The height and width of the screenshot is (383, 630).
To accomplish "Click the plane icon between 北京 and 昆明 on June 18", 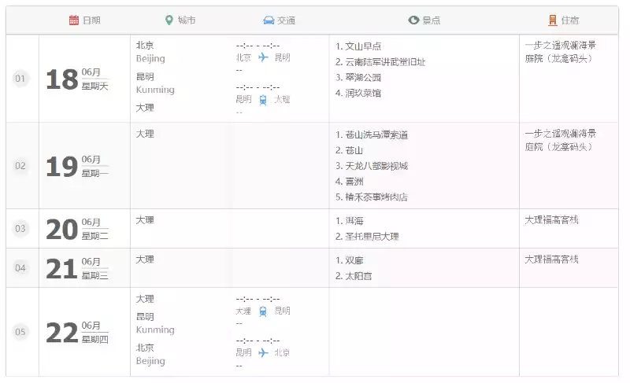I will pyautogui.click(x=263, y=57).
